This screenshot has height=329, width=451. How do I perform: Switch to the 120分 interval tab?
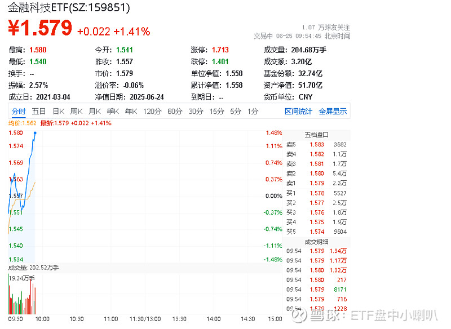pos(152,111)
